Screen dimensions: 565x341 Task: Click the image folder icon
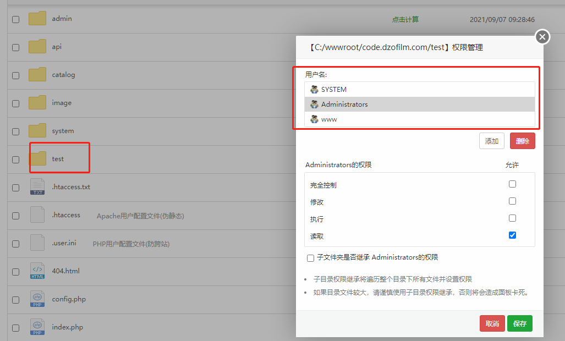click(37, 103)
